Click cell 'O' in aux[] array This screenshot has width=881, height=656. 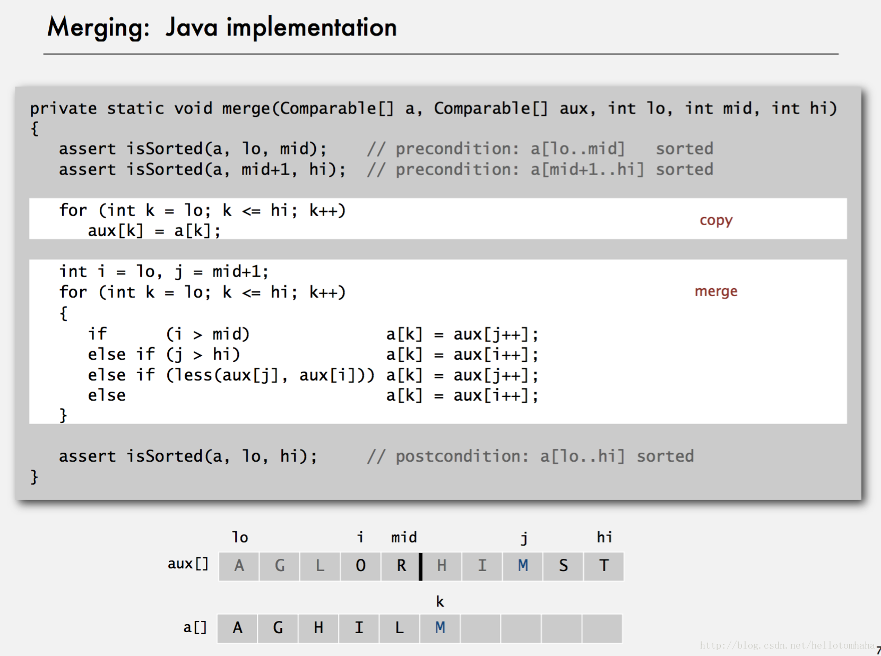361,566
